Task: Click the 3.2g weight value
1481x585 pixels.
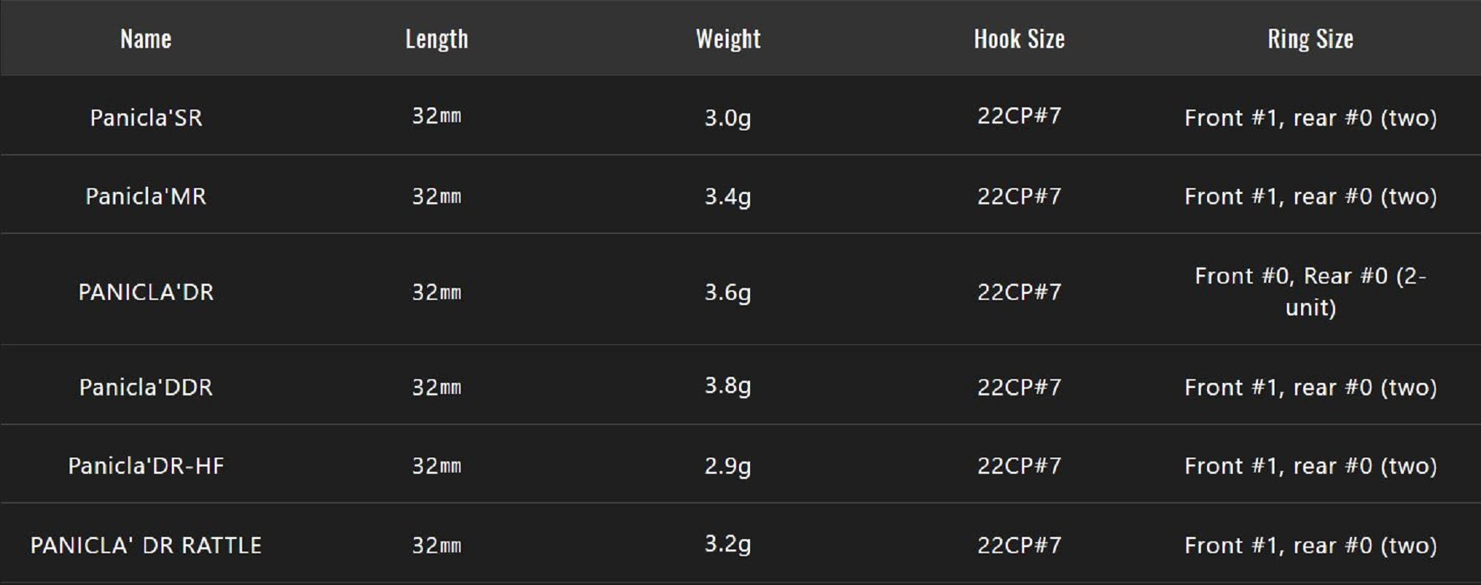Action: [x=727, y=544]
